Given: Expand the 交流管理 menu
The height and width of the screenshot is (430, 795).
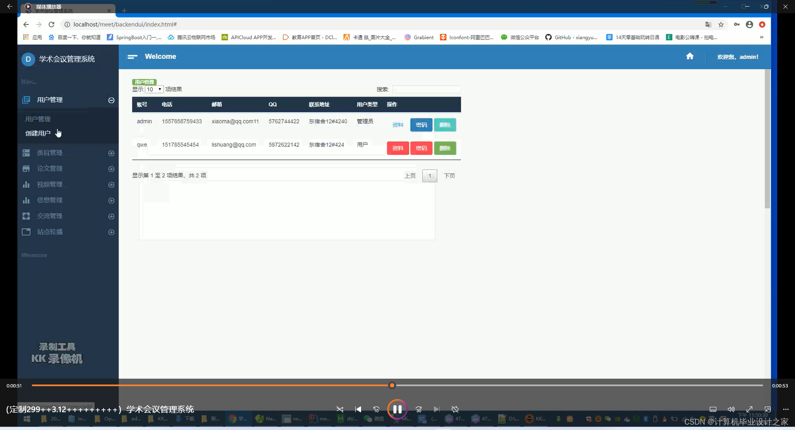Looking at the screenshot, I should [111, 216].
